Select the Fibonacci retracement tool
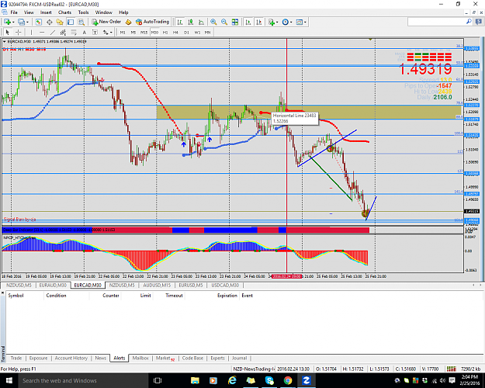Viewport: 485px width, 388px height. (74, 32)
